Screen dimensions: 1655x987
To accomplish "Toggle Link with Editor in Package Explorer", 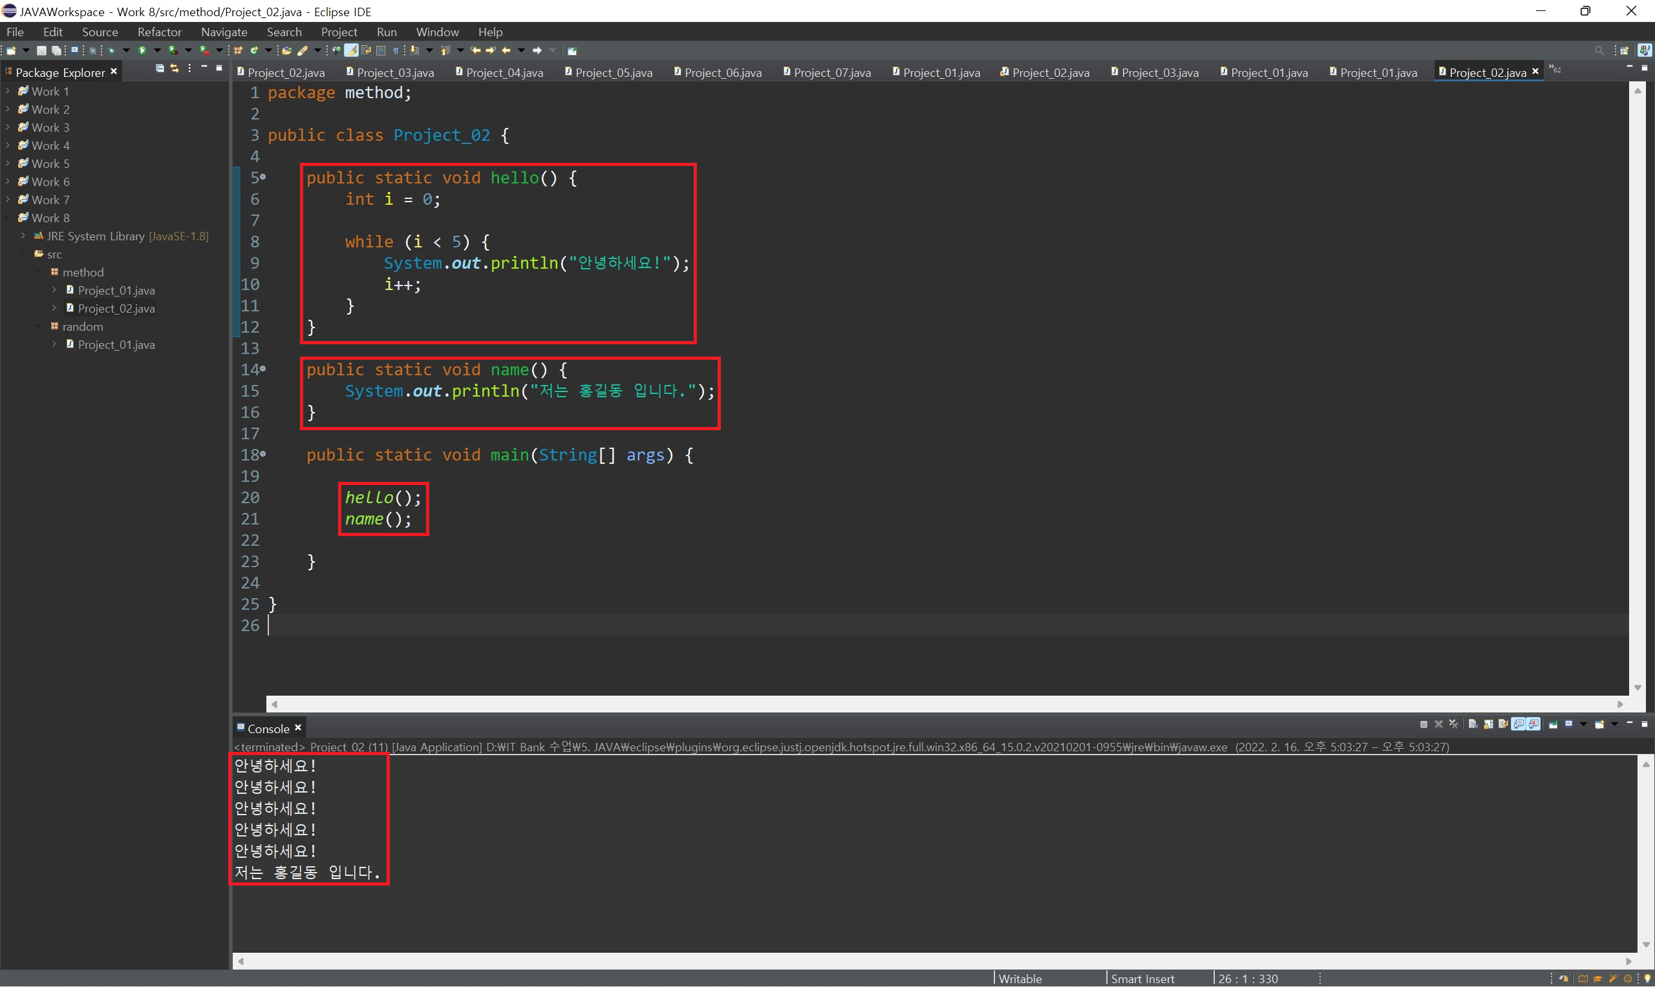I will click(x=175, y=68).
